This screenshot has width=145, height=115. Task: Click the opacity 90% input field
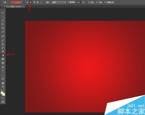tap(79, 2)
